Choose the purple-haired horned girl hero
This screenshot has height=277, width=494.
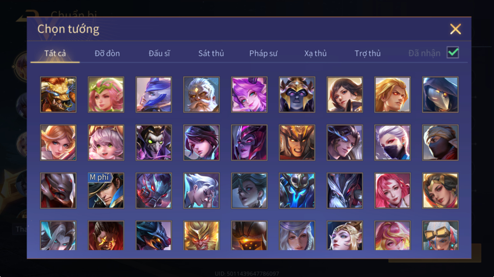(249, 95)
